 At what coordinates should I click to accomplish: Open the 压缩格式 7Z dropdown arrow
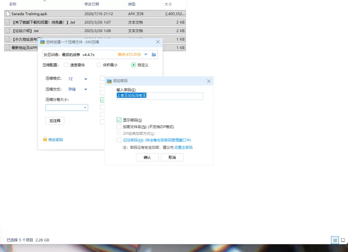click(x=86, y=79)
